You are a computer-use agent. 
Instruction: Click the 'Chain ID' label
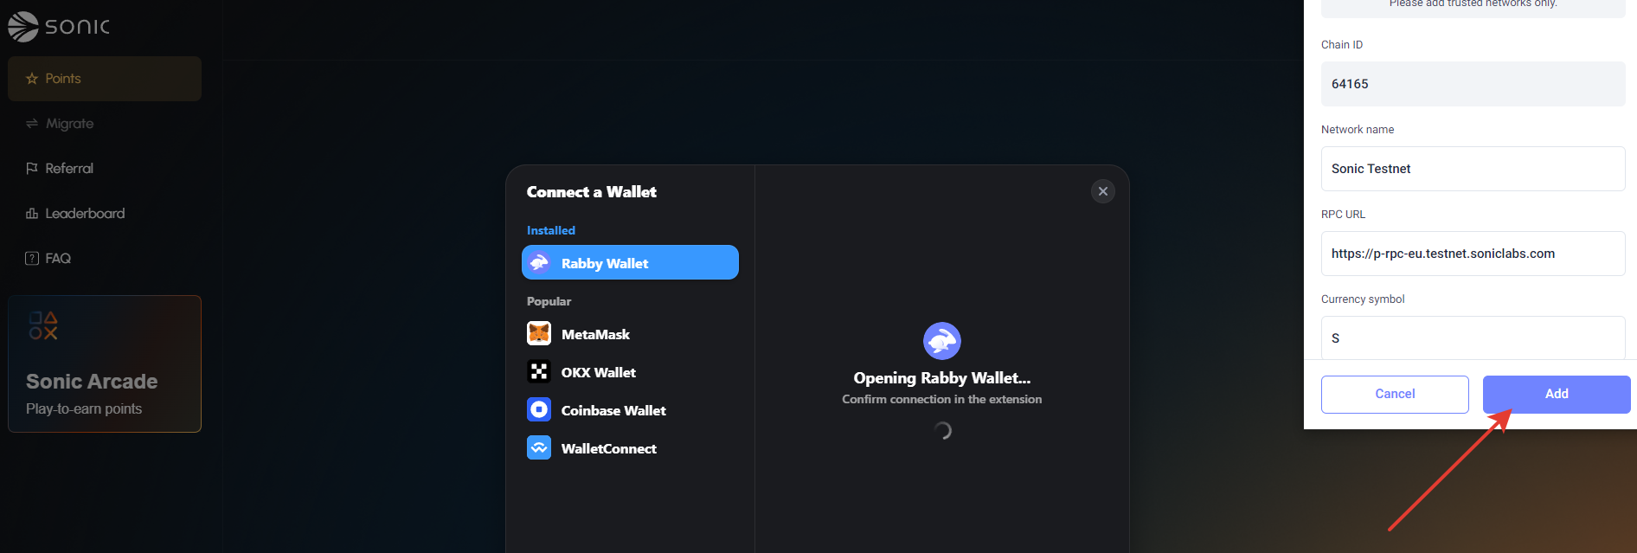coord(1342,45)
